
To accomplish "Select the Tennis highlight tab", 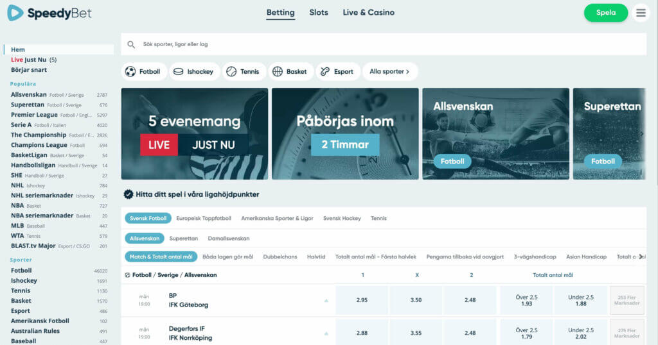I will [378, 218].
